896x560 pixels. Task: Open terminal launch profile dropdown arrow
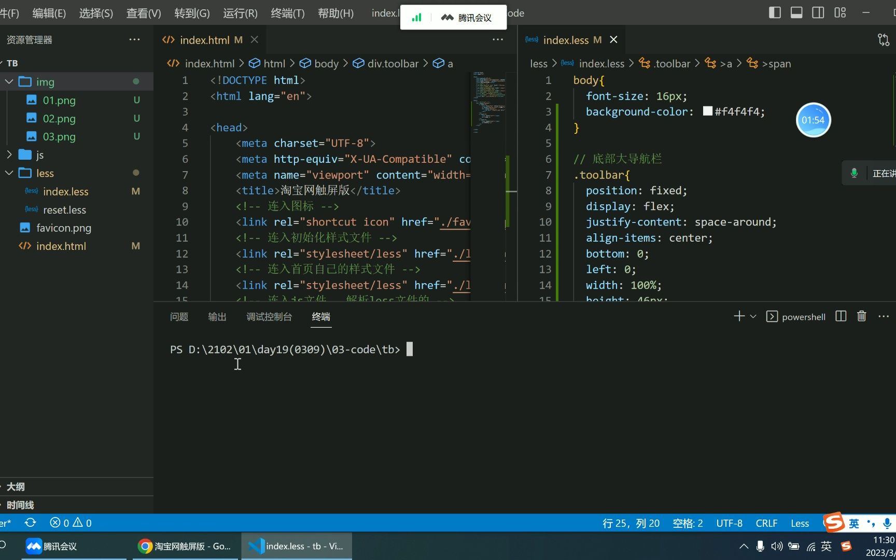[753, 316]
